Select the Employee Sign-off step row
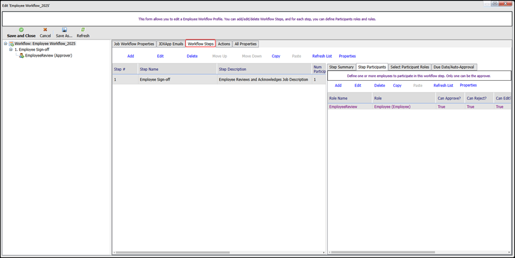515x258 pixels. click(x=217, y=80)
